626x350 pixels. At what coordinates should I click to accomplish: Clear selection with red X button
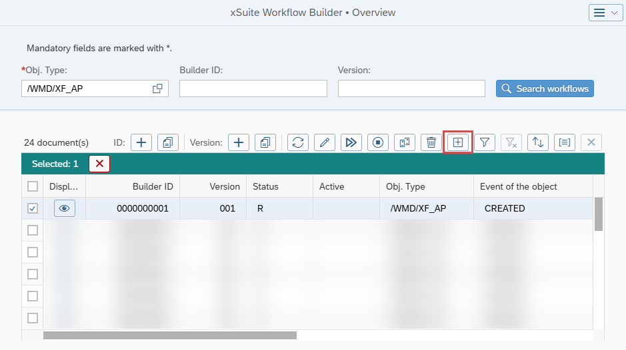(99, 164)
